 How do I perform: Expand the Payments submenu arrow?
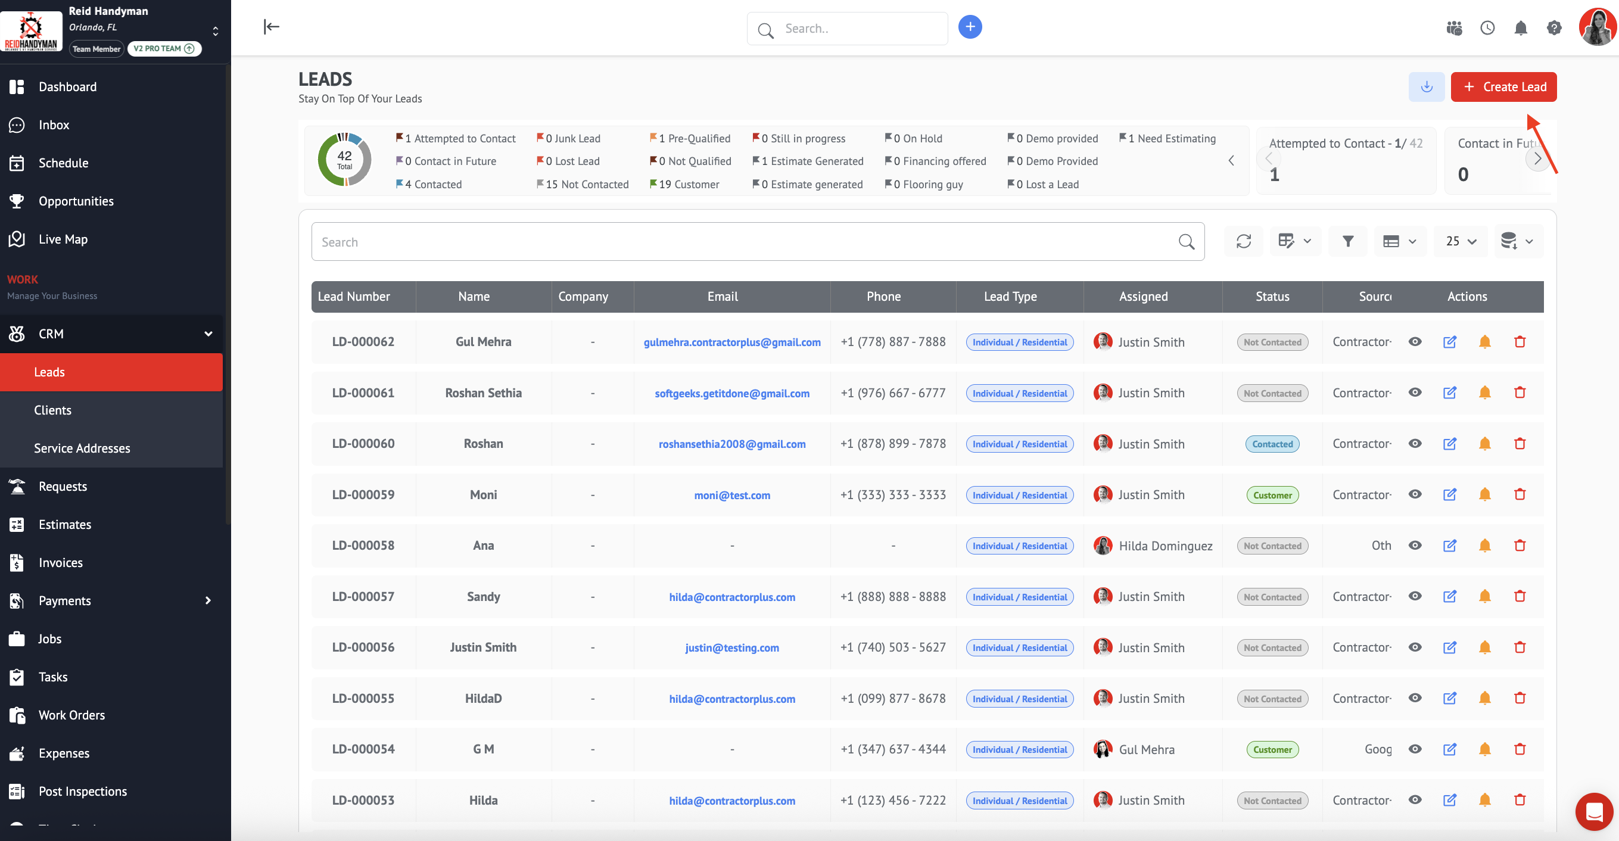coord(208,601)
